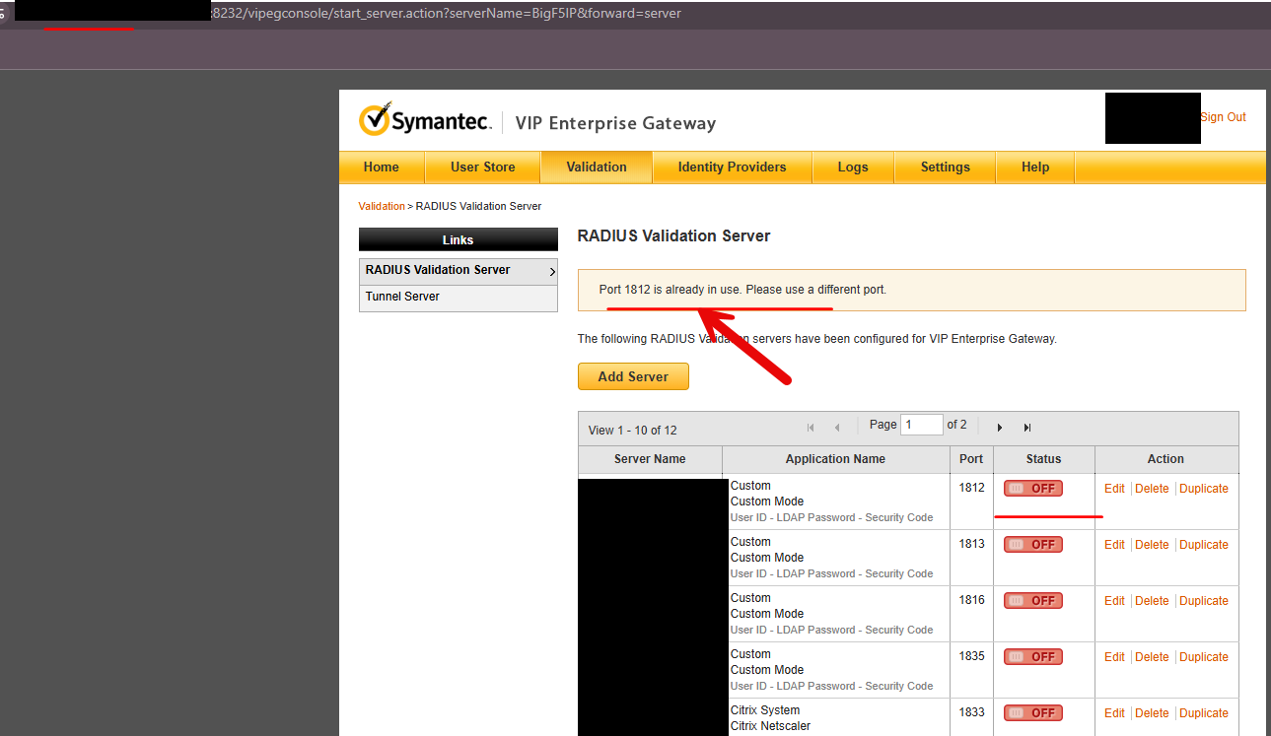1271x736 pixels.
Task: Open the Home tab
Action: [x=382, y=167]
